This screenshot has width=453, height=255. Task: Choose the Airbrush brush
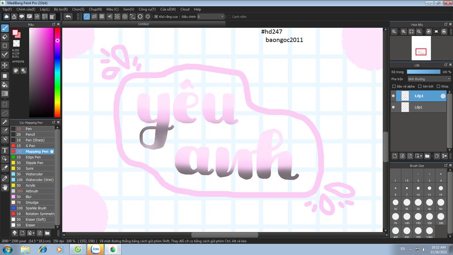pyautogui.click(x=33, y=191)
